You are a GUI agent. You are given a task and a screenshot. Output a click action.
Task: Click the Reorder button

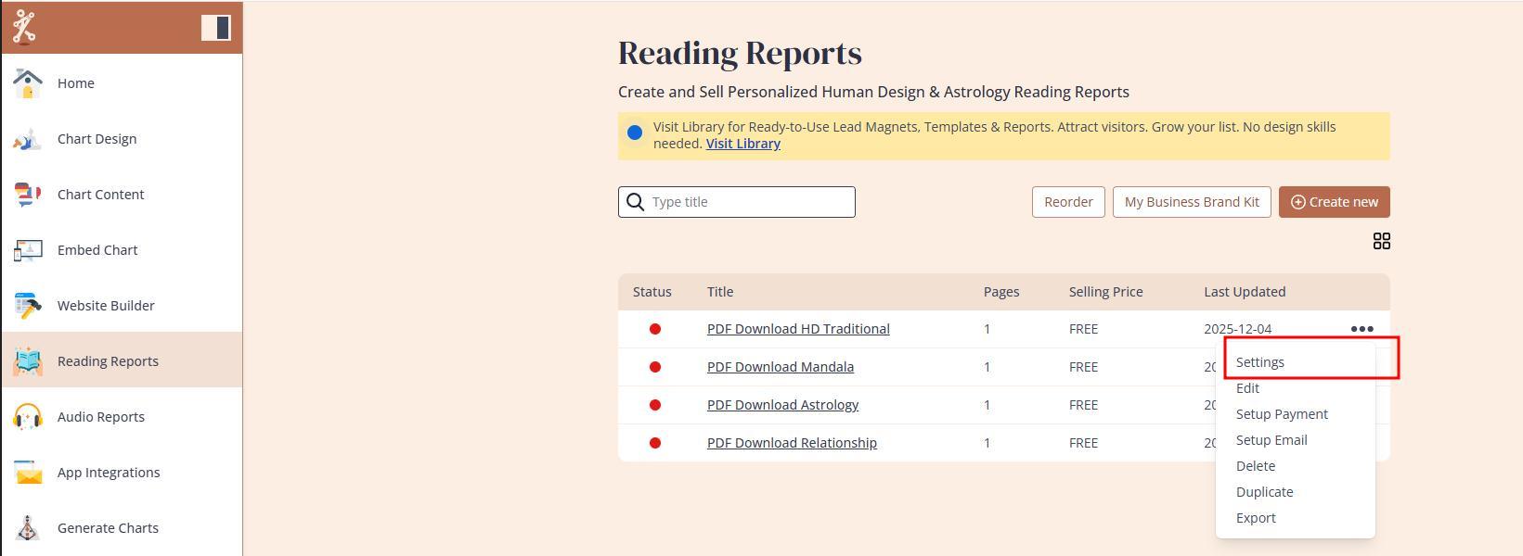1067,202
